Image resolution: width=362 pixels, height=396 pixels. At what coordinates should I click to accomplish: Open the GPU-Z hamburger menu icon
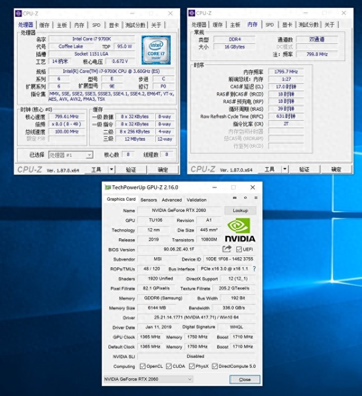click(x=256, y=198)
